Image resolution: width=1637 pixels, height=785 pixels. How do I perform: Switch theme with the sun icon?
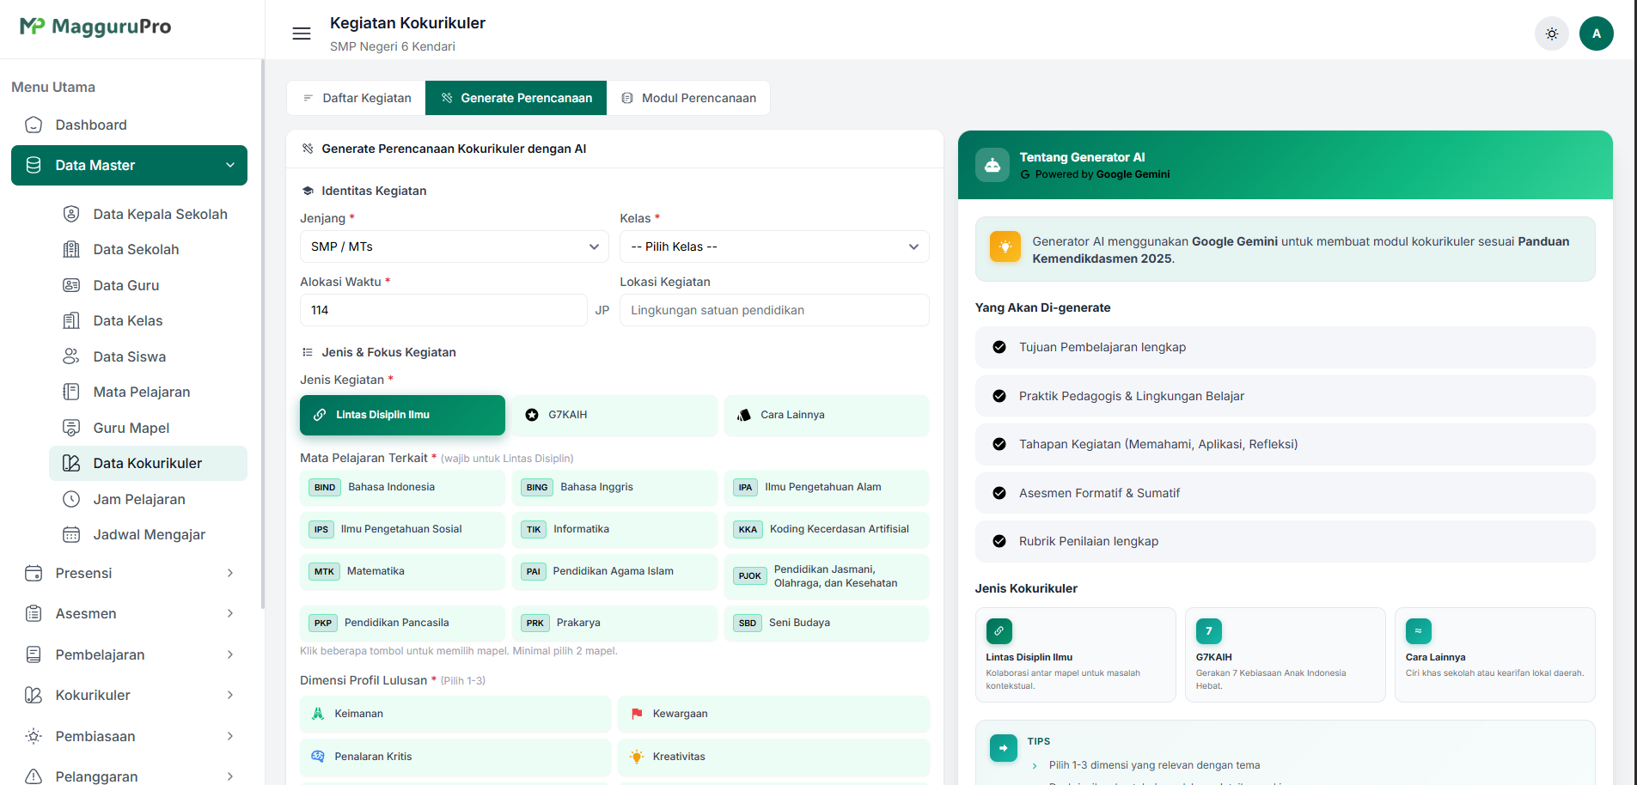pos(1552,33)
